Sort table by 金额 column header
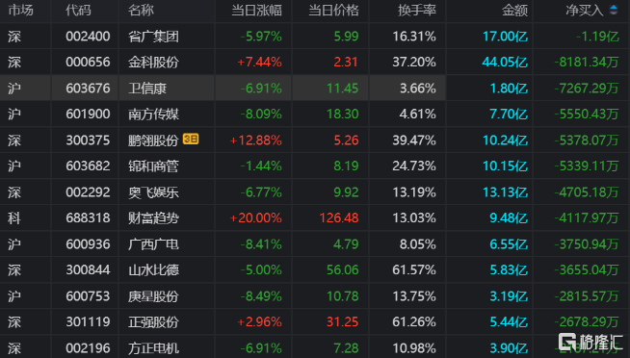 (x=514, y=11)
